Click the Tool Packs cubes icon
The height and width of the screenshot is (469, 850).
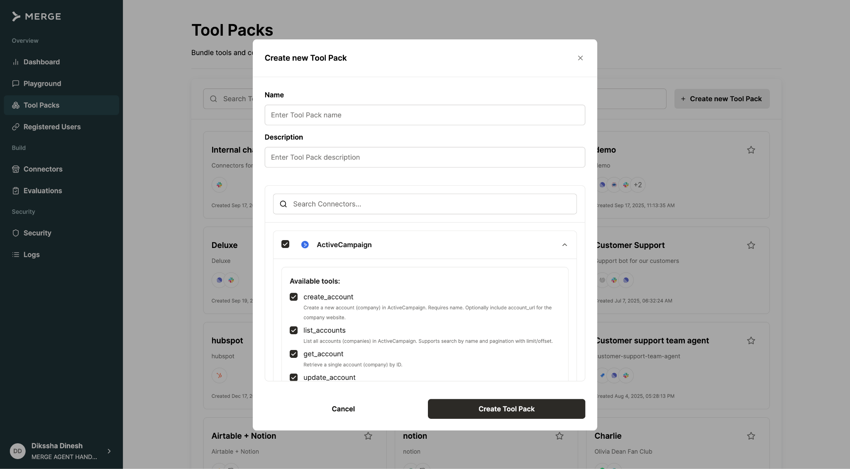tap(16, 105)
